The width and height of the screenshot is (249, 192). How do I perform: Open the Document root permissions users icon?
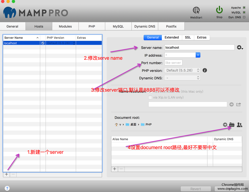click(x=239, y=125)
